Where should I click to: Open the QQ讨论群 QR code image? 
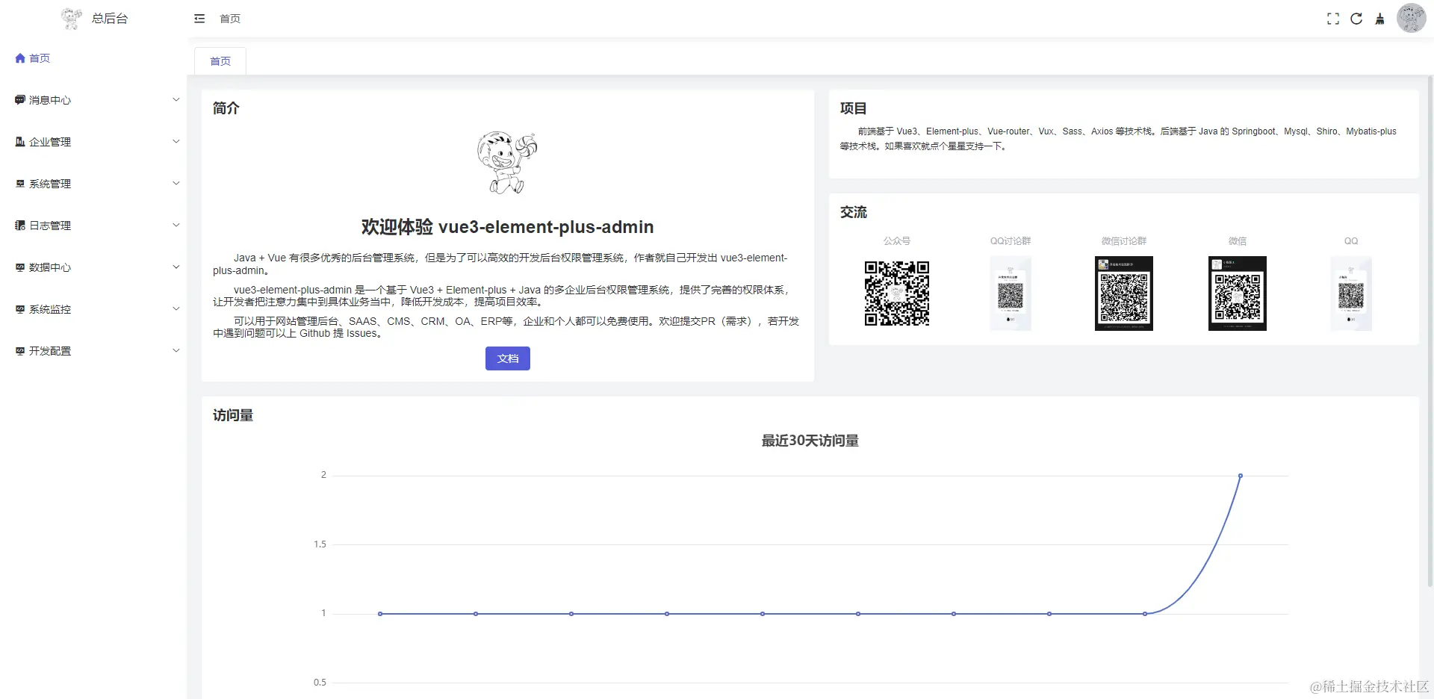[x=1011, y=293]
